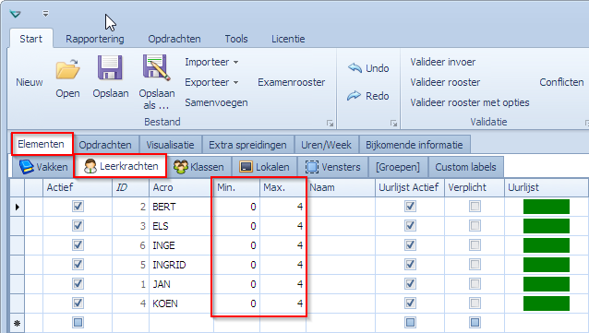
Task: Expand the Importeer dropdown
Action: click(x=236, y=63)
